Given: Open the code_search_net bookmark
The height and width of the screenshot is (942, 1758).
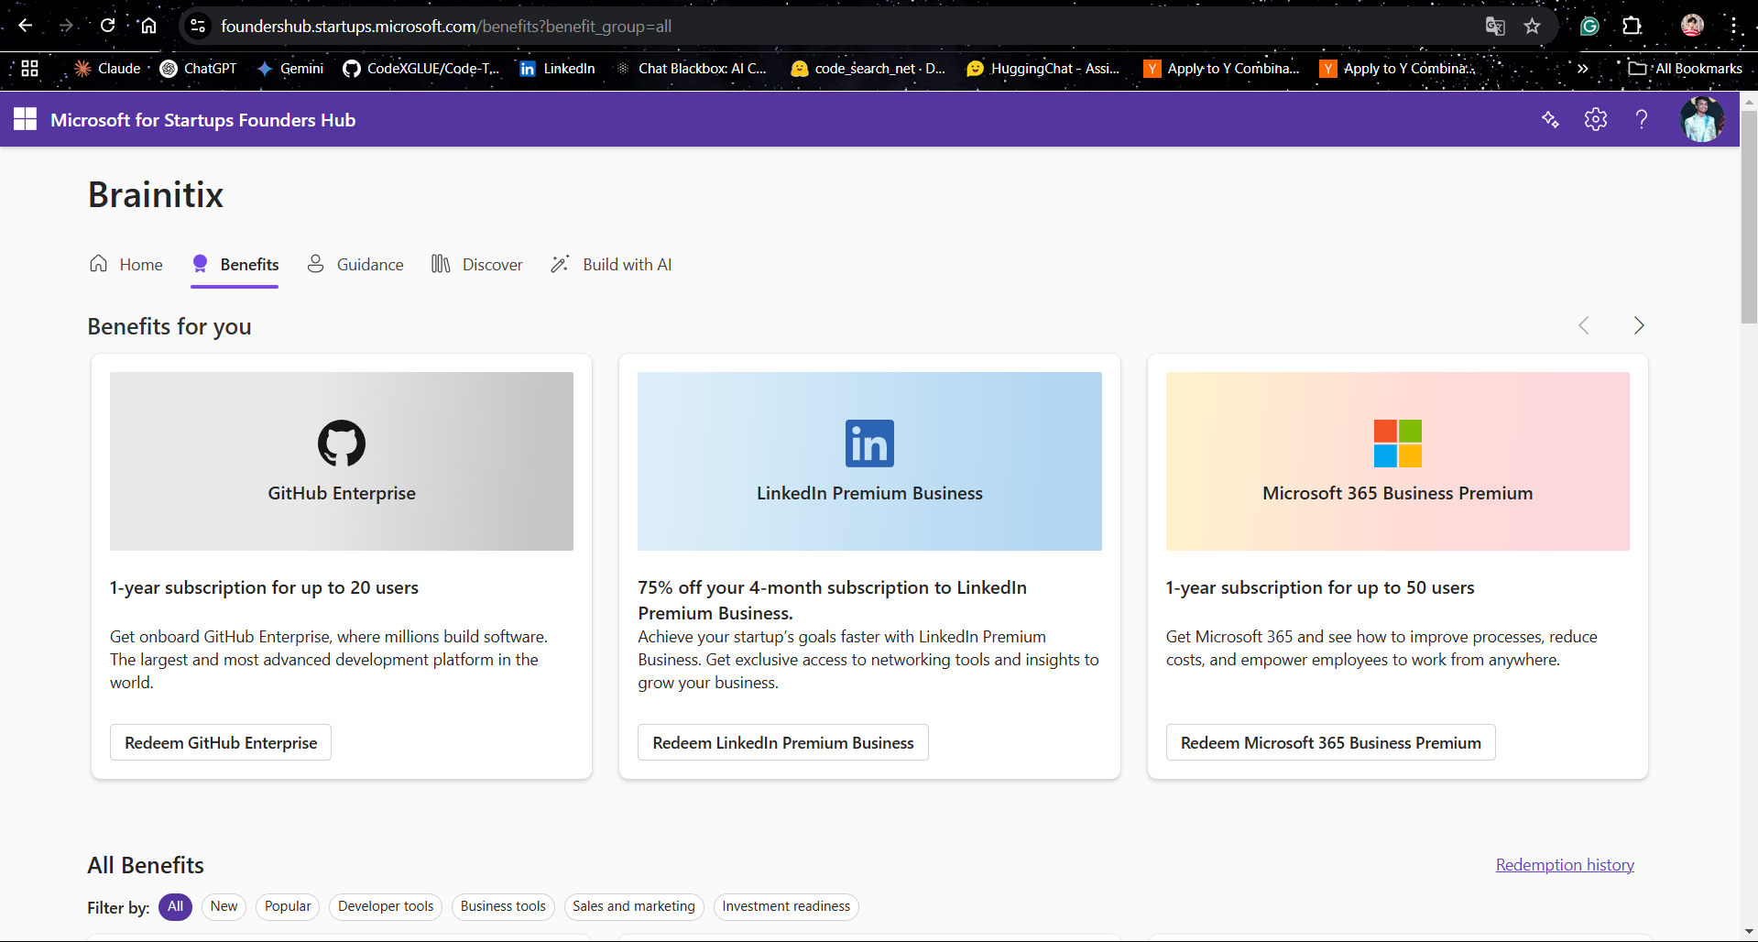Looking at the screenshot, I should [868, 68].
